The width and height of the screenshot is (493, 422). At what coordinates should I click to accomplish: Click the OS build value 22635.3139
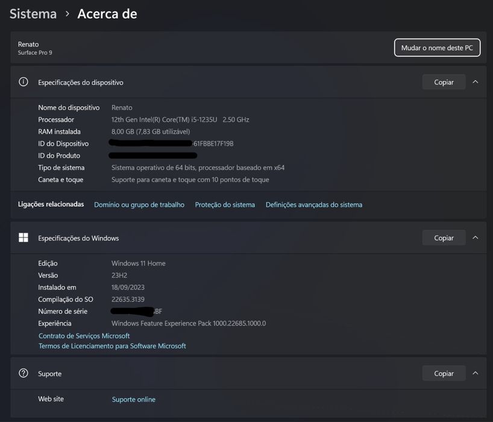click(x=128, y=300)
